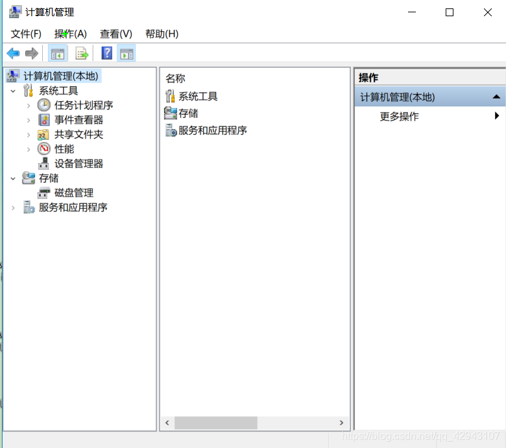
Task: Click the 存储 icon in center list
Action: (x=171, y=113)
